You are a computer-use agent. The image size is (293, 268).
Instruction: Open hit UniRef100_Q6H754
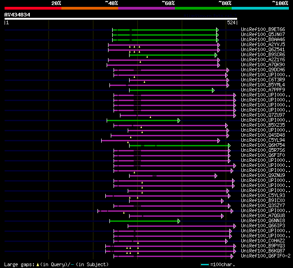(x=263, y=145)
